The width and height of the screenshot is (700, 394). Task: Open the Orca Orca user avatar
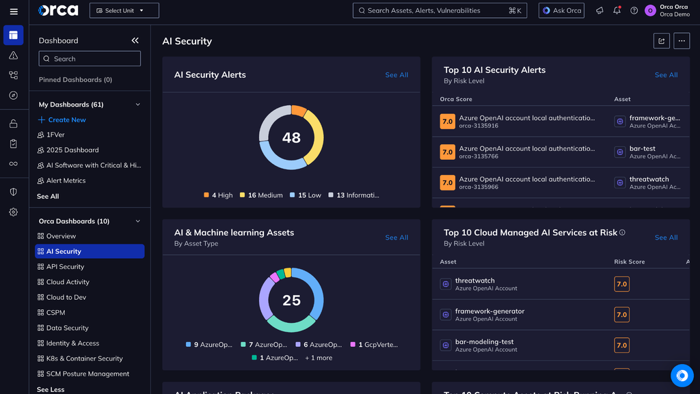651,10
